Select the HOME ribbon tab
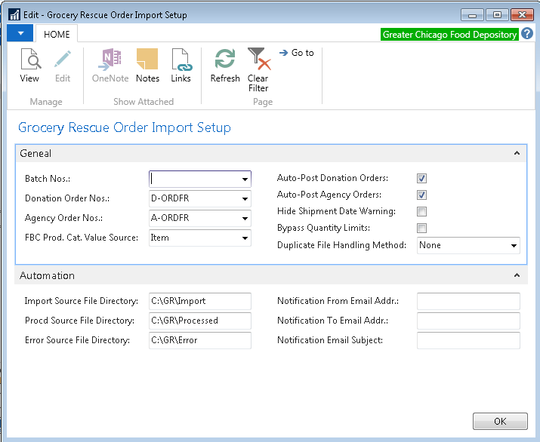 (57, 35)
